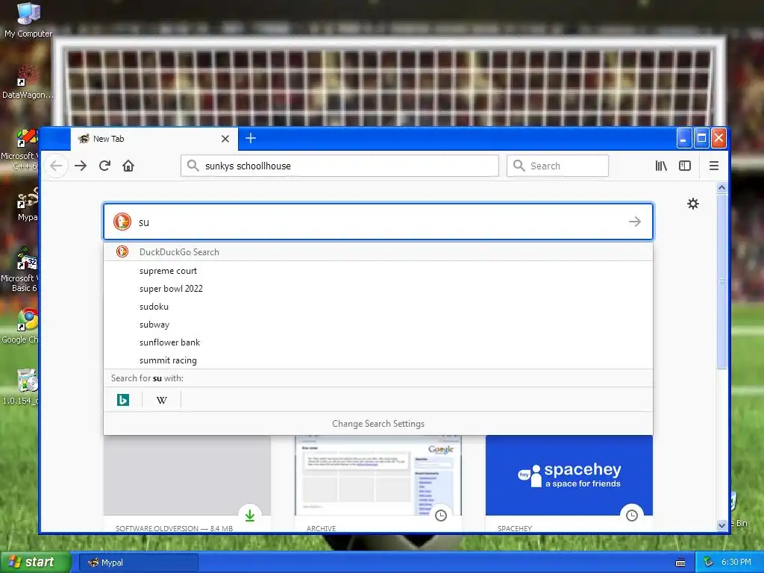This screenshot has height=573, width=764.
Task: Click the vertical scrollbar thumb
Action: [x=722, y=281]
